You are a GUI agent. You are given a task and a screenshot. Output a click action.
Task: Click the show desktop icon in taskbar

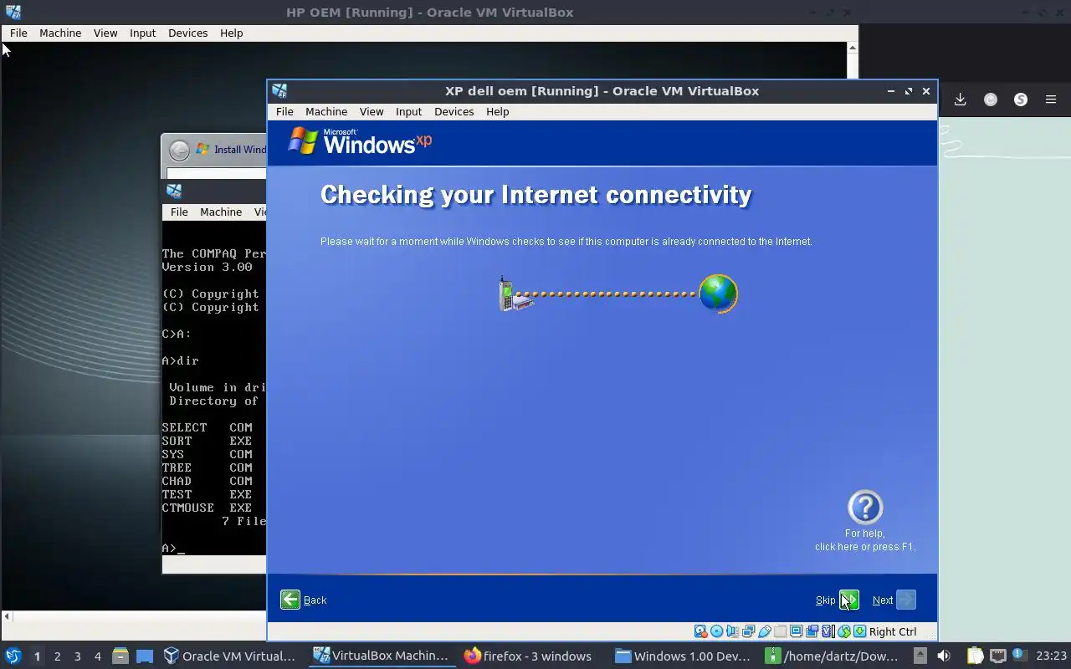point(145,656)
